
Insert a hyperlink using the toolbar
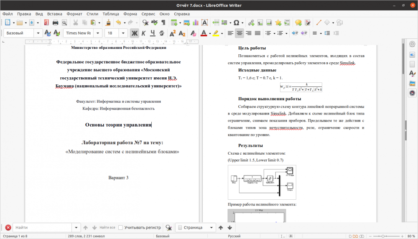pyautogui.click(x=251, y=23)
